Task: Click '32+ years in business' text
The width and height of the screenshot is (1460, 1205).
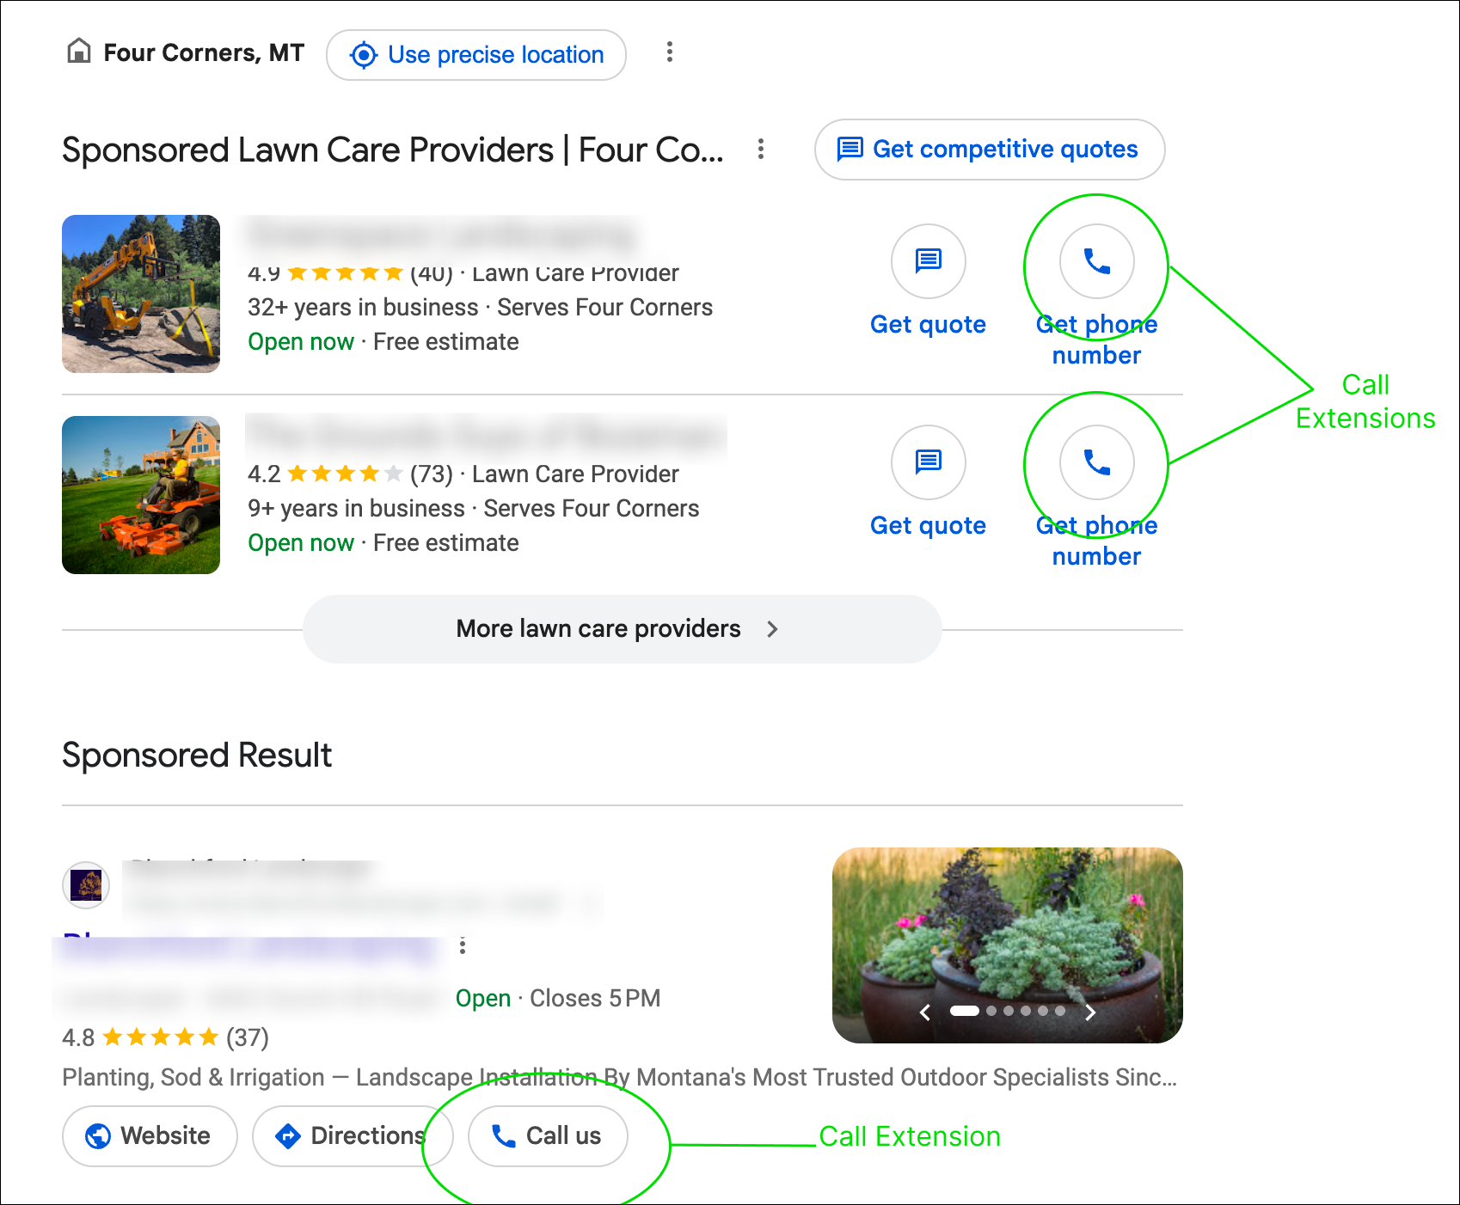Action: tap(363, 308)
